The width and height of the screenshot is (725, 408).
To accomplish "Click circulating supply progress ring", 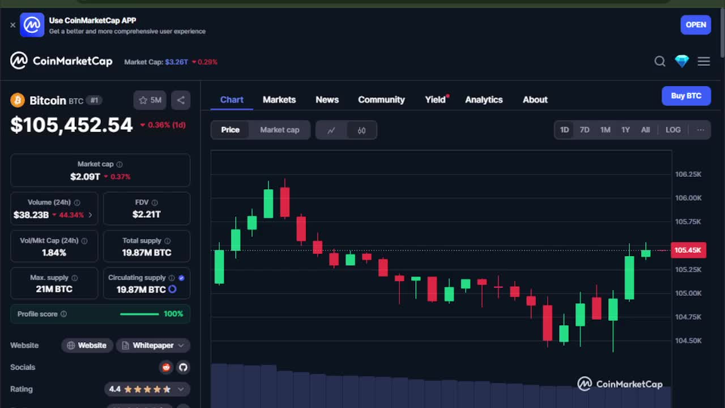I will tap(172, 290).
